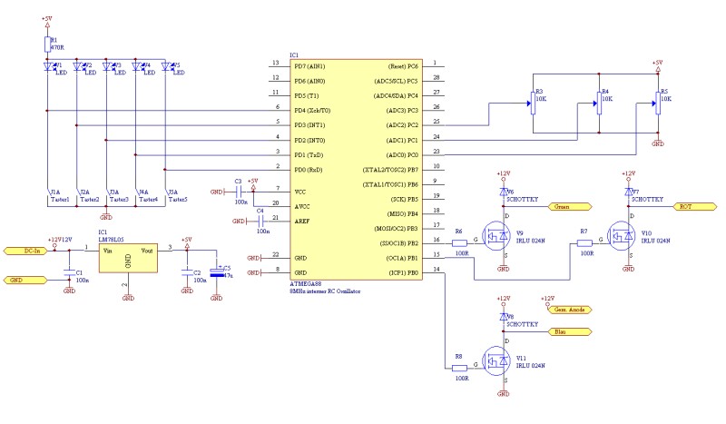Select resistor R1 470R

pos(47,44)
